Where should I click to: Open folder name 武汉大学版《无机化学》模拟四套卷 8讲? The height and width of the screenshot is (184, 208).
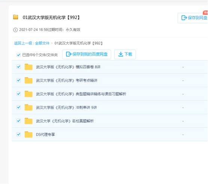pyautogui.click(x=68, y=67)
